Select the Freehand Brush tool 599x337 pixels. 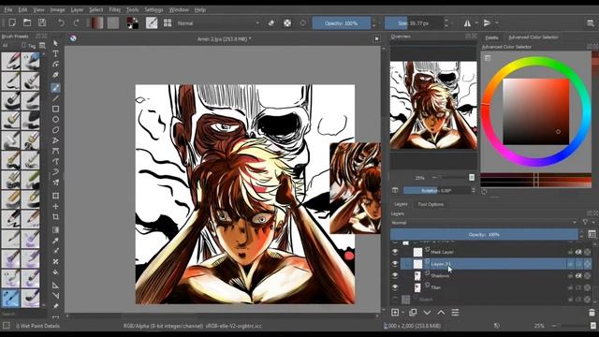56,88
